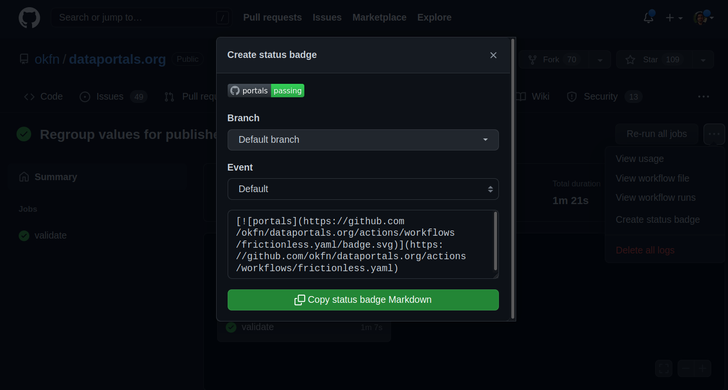Select the Security shield icon
This screenshot has height=390, width=728.
coord(571,96)
